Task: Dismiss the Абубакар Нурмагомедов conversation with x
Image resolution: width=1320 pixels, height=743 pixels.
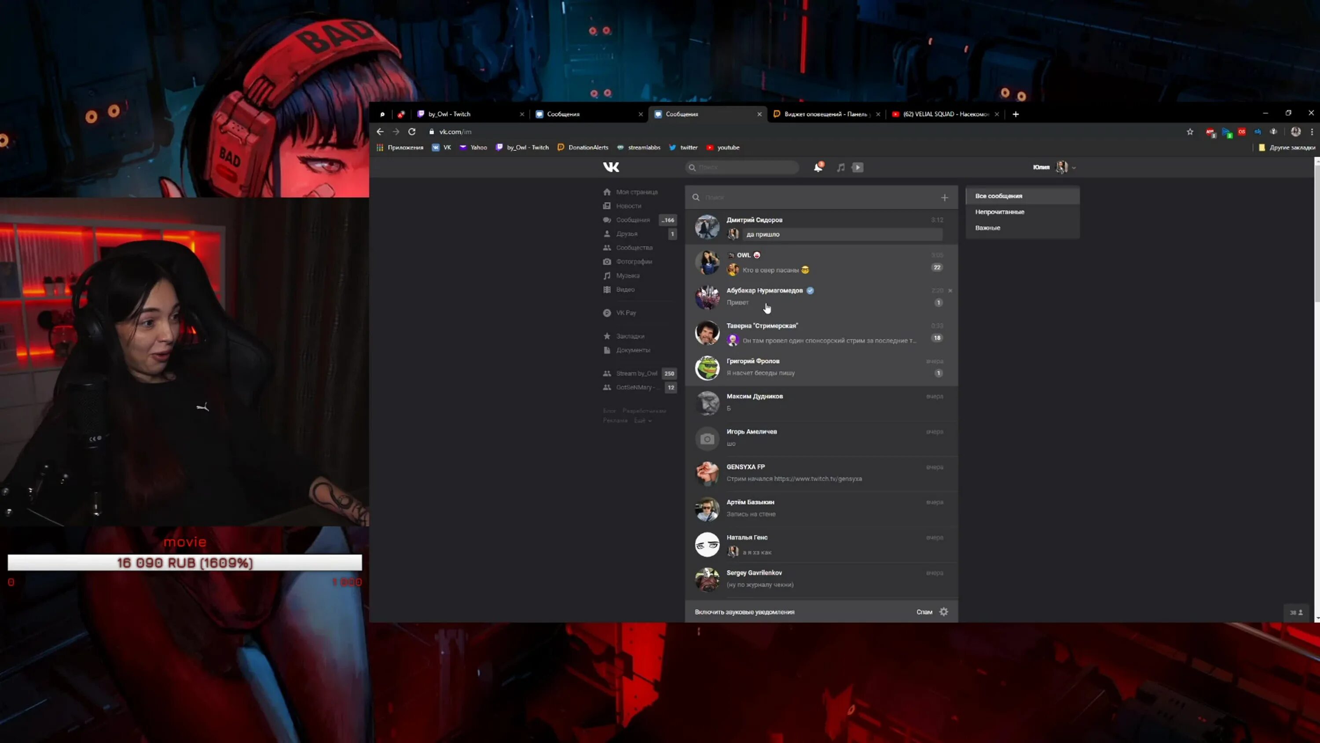Action: tap(950, 291)
